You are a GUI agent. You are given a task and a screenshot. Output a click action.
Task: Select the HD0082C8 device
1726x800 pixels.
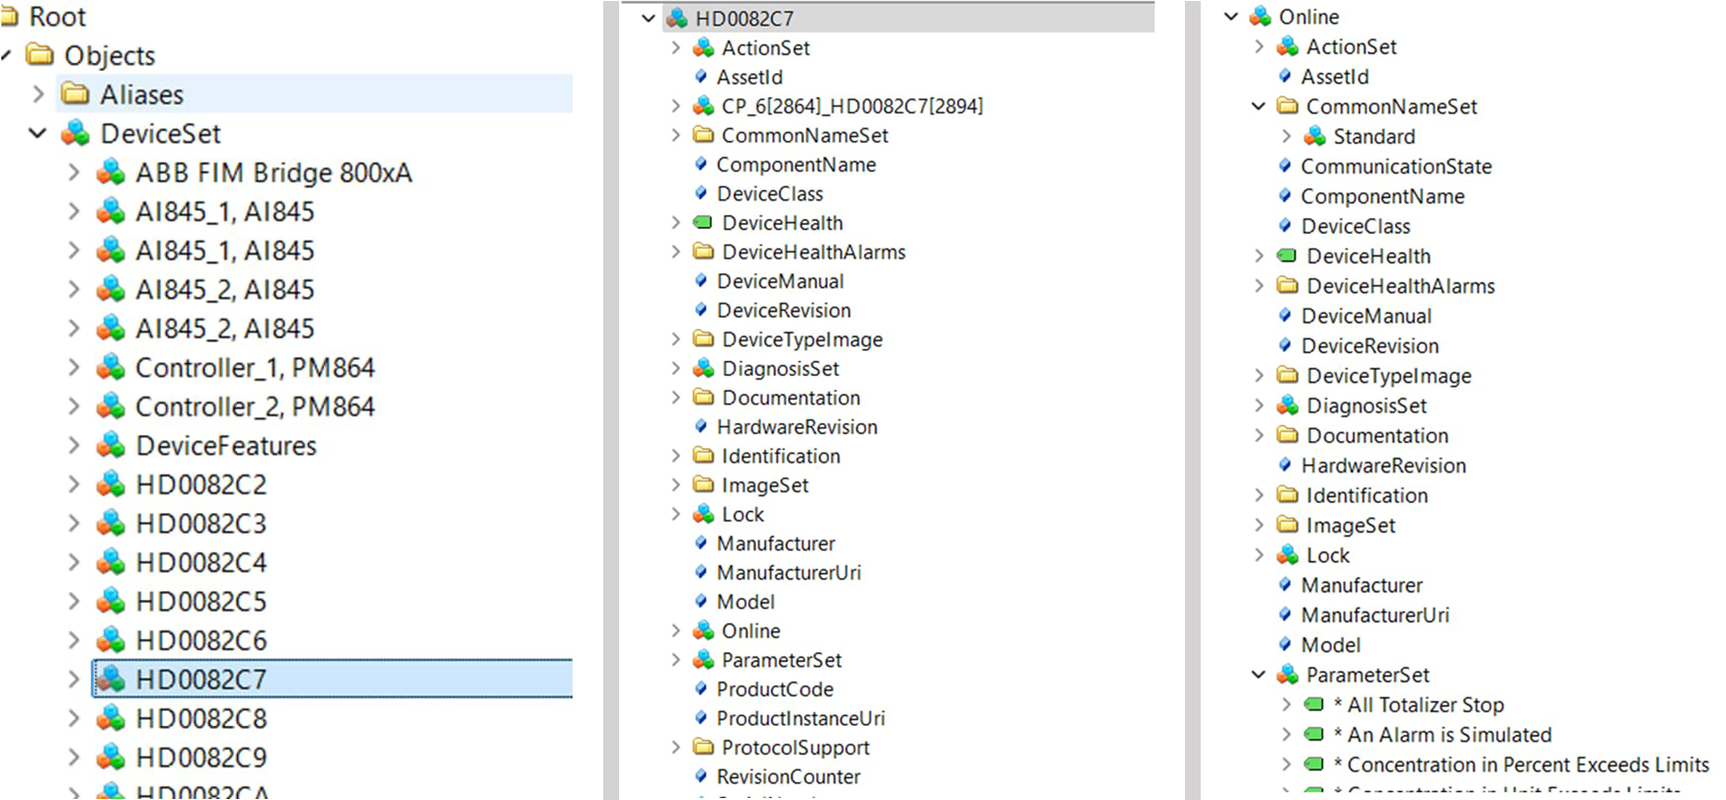200,718
